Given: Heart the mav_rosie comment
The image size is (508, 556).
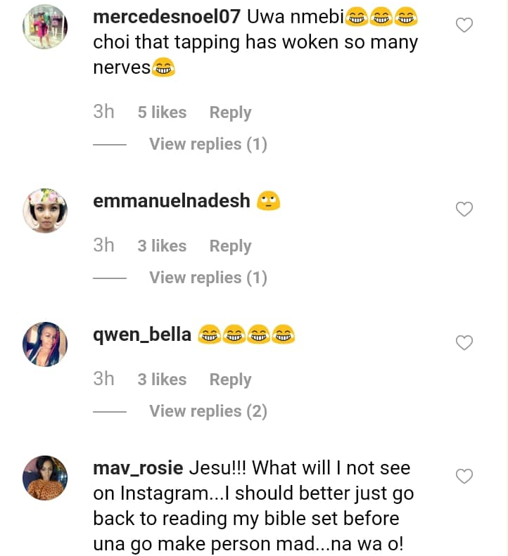Looking at the screenshot, I should click(x=464, y=477).
